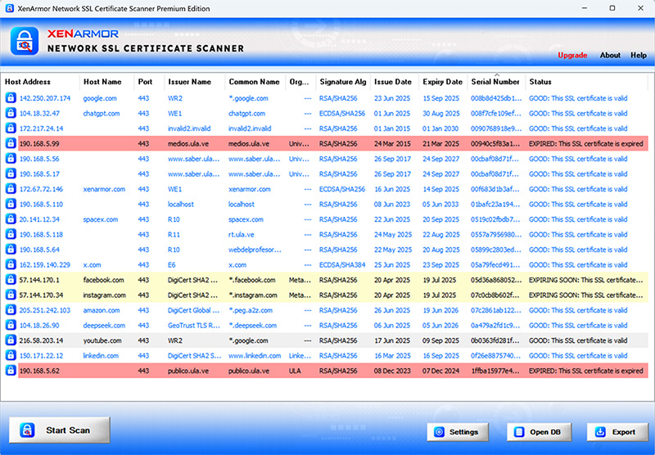655x455 pixels.
Task: Start the network scan
Action: (x=59, y=430)
